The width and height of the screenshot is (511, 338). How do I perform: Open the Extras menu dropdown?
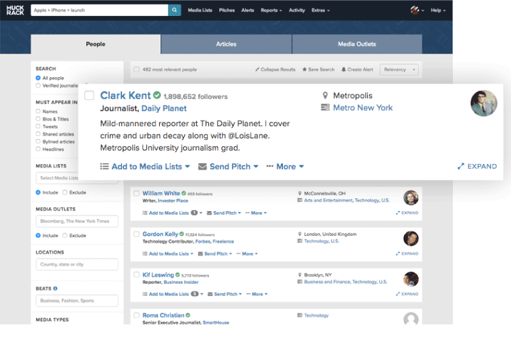click(x=321, y=10)
